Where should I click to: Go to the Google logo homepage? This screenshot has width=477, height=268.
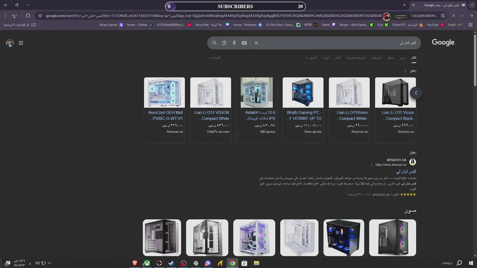(443, 42)
